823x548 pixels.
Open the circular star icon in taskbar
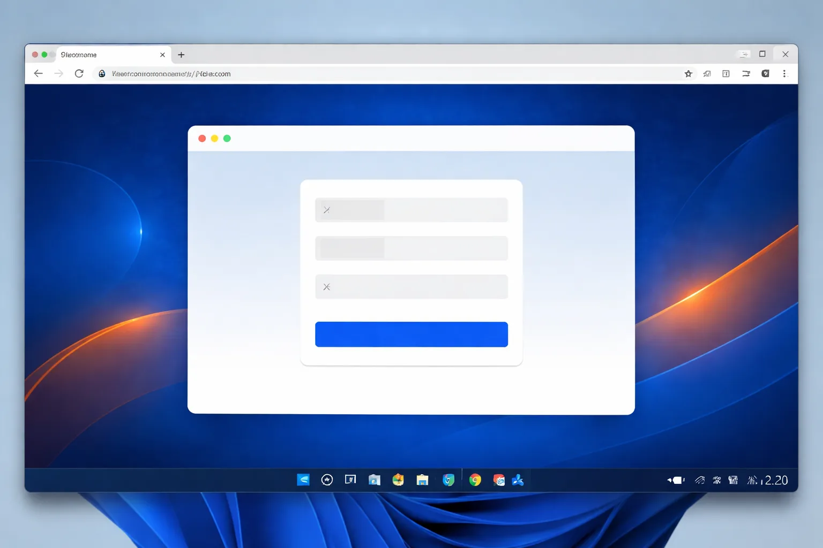tap(327, 480)
